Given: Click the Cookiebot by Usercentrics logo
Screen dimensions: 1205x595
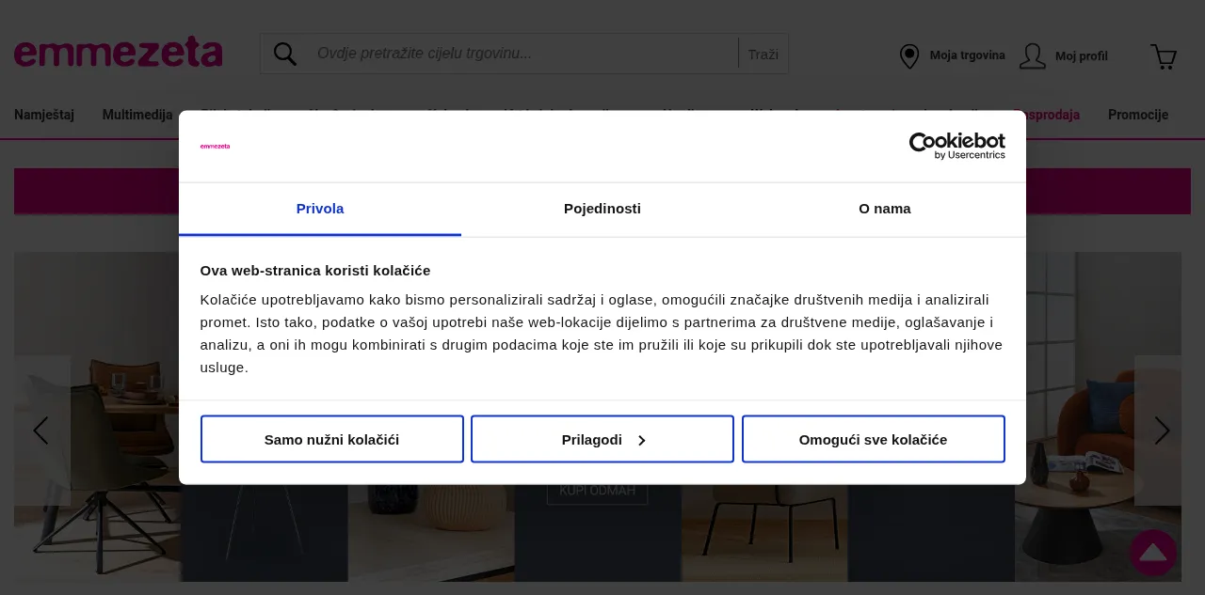Looking at the screenshot, I should point(956,146).
